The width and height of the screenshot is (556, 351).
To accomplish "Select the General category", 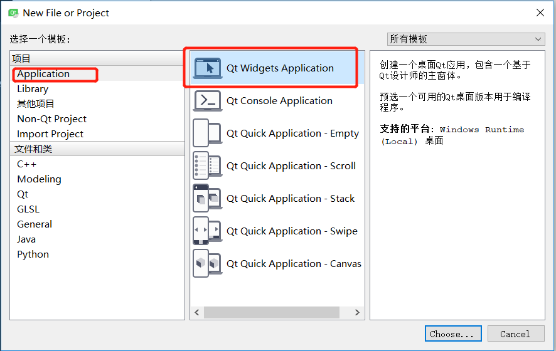I will point(97,224).
